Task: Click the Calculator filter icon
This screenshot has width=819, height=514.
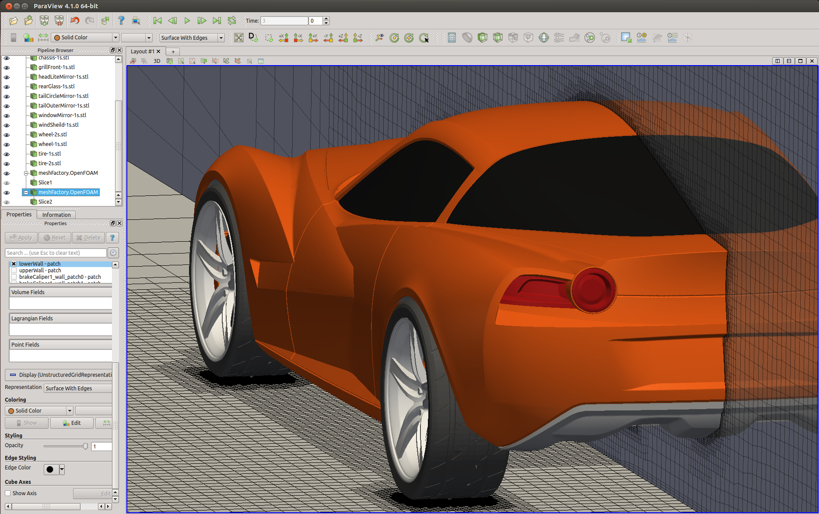Action: point(452,38)
